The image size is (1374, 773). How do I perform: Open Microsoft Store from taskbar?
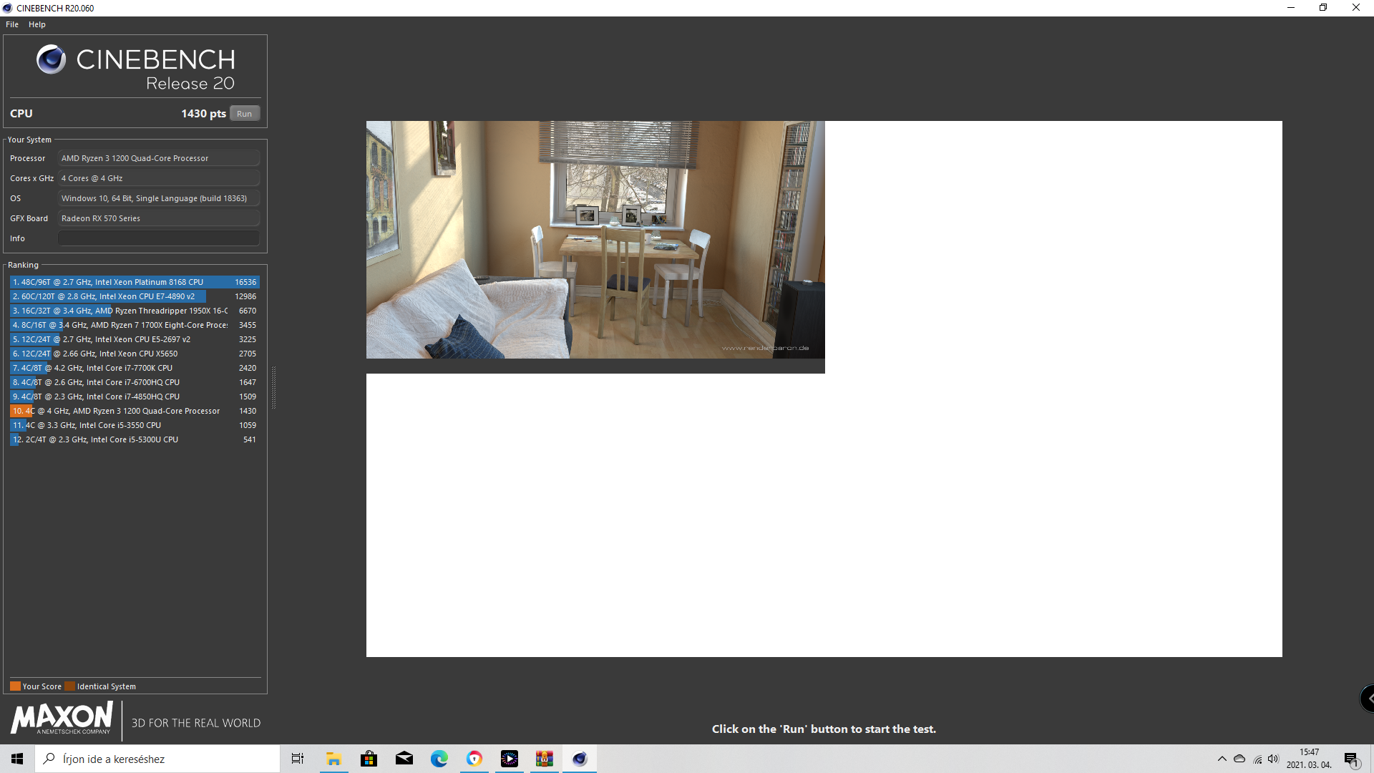(369, 759)
